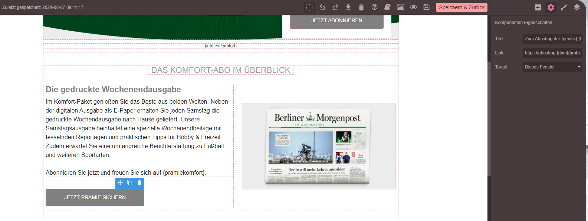Image resolution: width=588 pixels, height=221 pixels.
Task: Save with the floppy disk icon
Action: (426, 7)
